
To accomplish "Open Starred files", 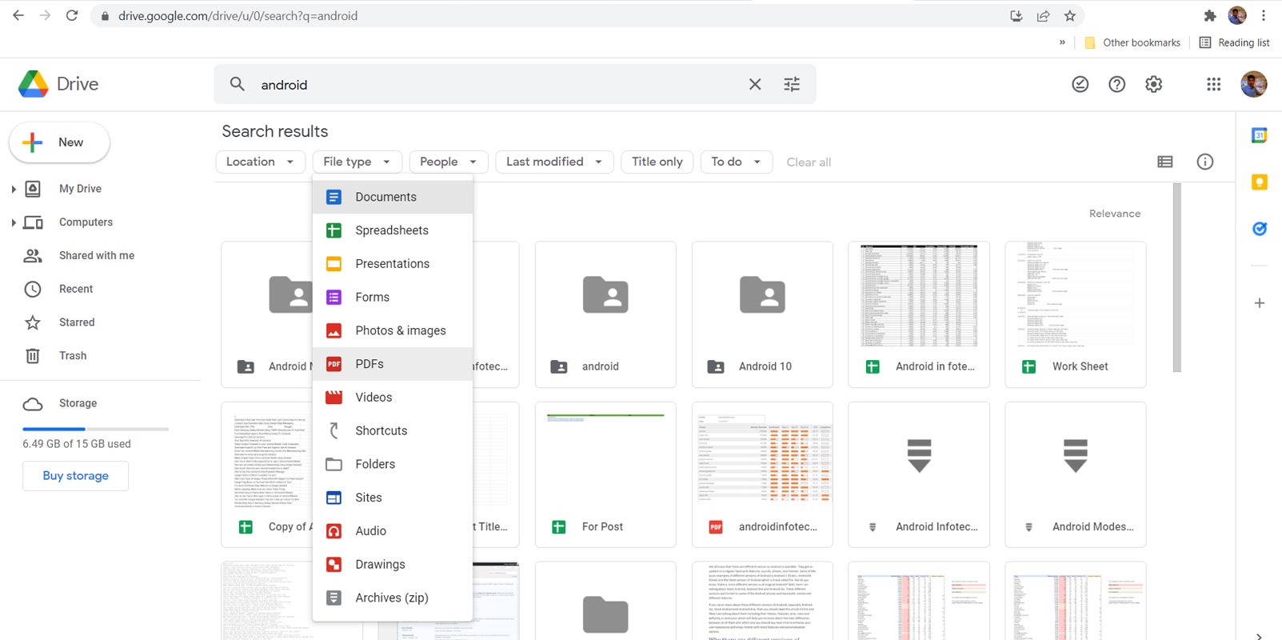I will tap(77, 322).
